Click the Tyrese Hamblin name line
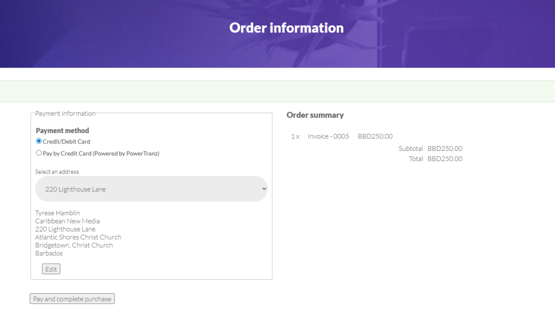Image resolution: width=555 pixels, height=317 pixels. click(x=57, y=213)
